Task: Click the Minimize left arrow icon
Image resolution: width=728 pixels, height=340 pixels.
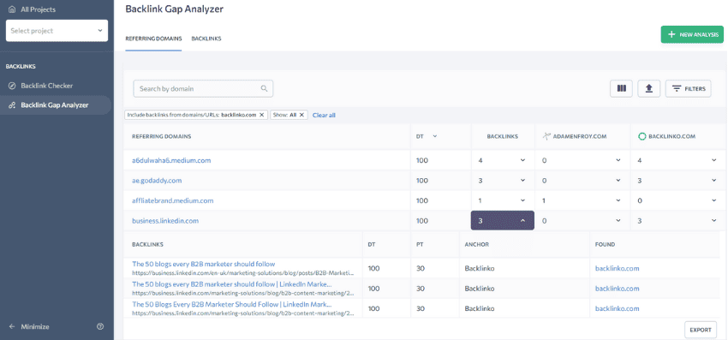Action: point(12,326)
